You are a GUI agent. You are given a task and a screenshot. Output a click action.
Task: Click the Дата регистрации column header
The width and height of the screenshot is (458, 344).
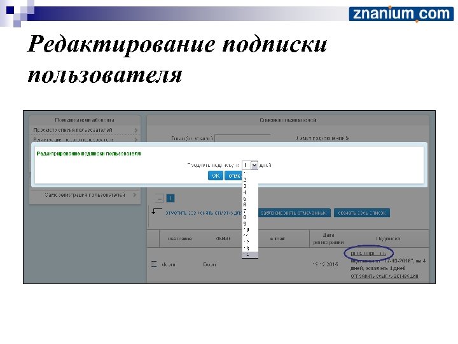coord(329,239)
